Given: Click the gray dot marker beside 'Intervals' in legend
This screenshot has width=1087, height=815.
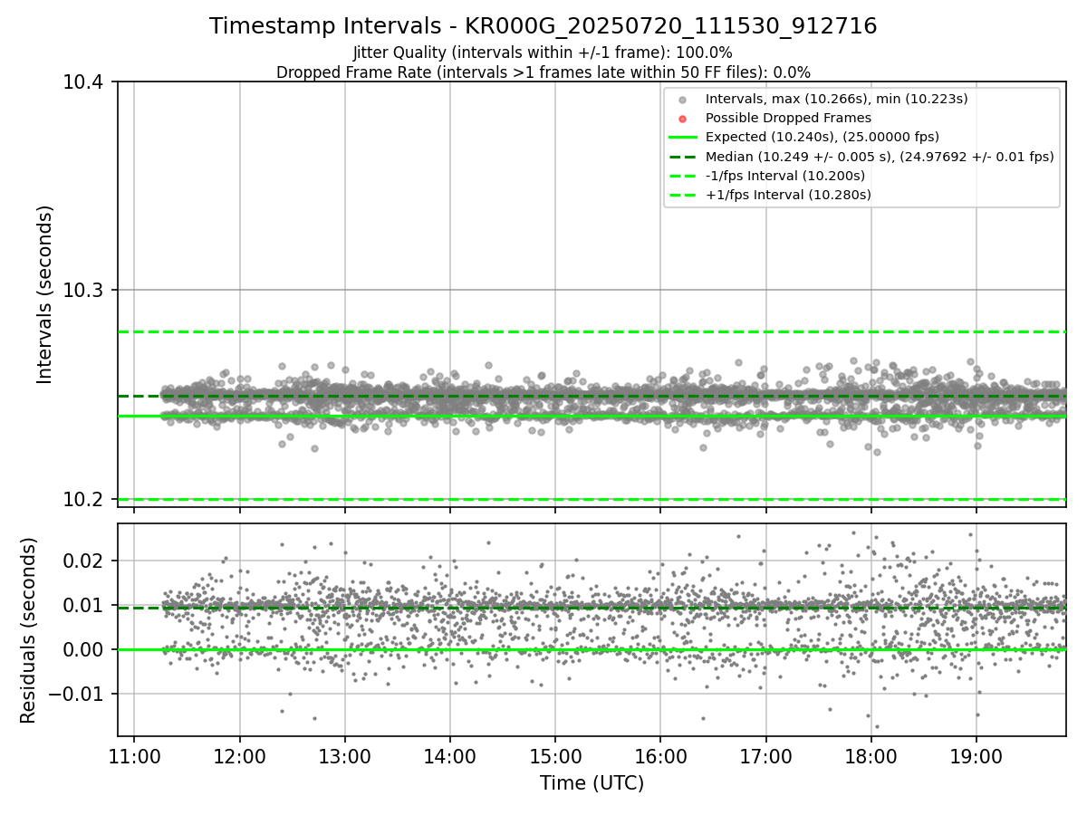Looking at the screenshot, I should click(683, 100).
